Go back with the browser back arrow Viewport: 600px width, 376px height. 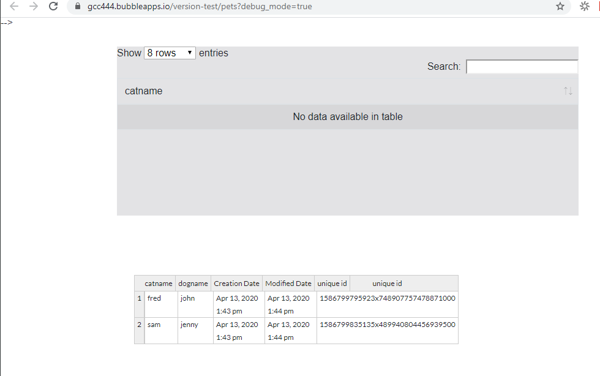13,6
